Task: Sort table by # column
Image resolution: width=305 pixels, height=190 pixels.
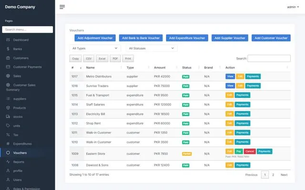Action: click(77, 67)
